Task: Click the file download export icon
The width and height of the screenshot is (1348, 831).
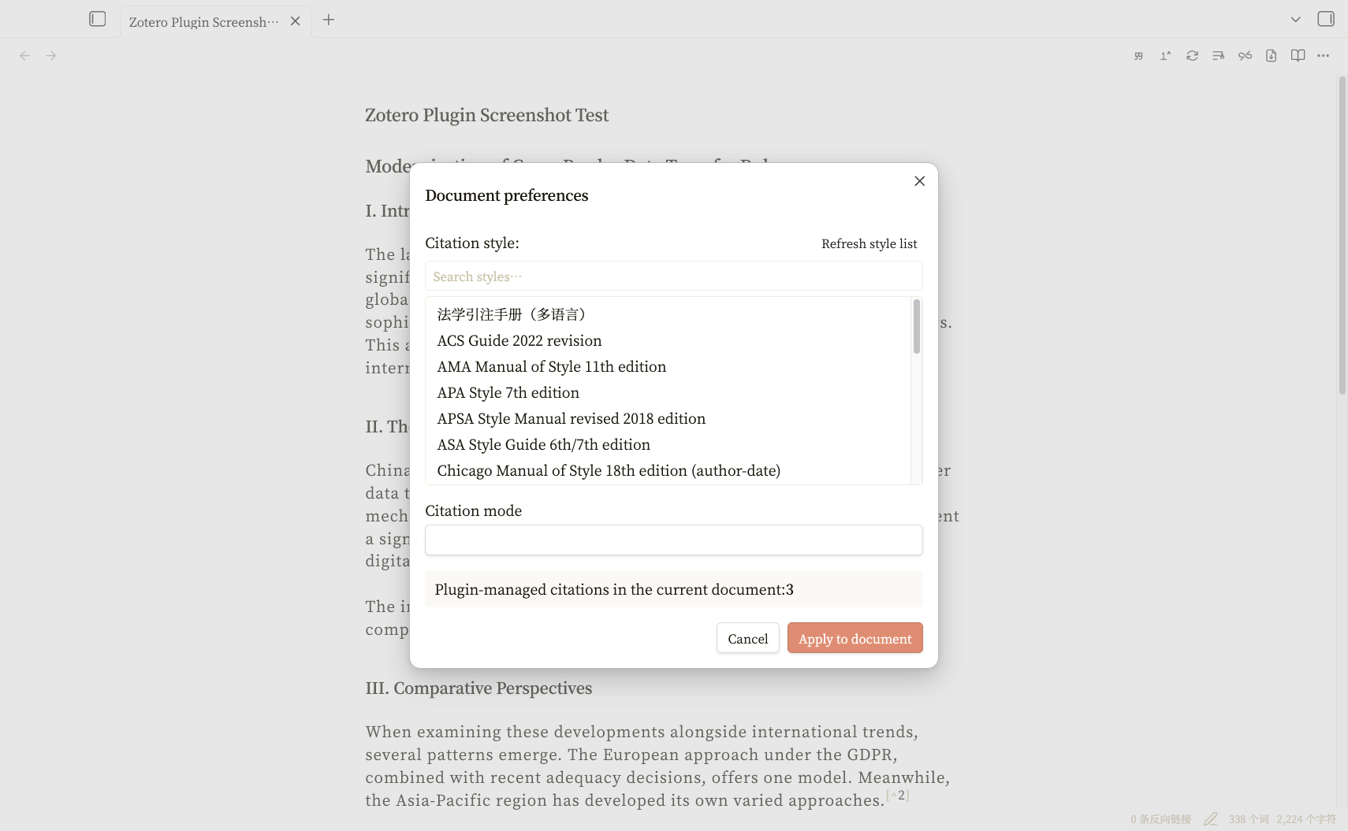Action: [1271, 56]
